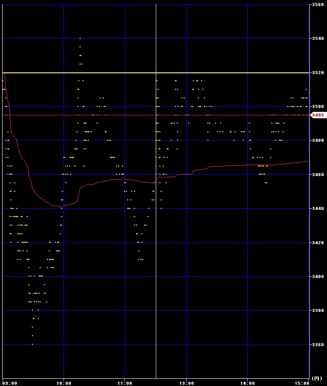Click the 13:00 time axis label
Screen dimensions: 327x386
(x=186, y=383)
